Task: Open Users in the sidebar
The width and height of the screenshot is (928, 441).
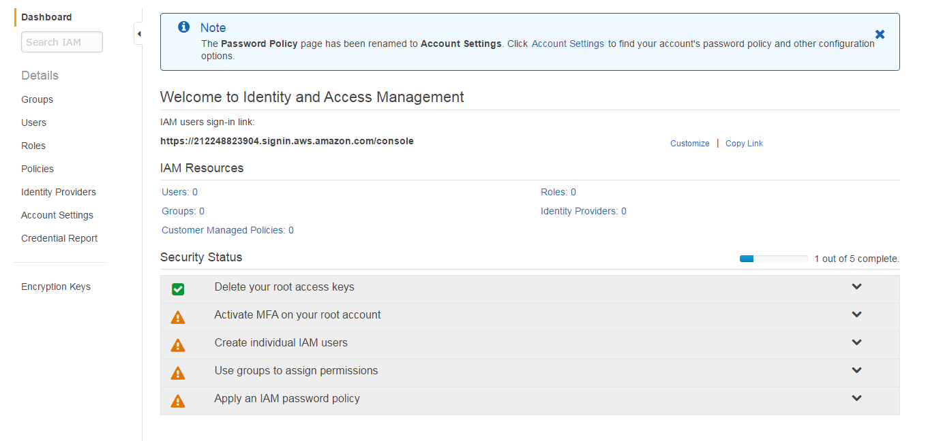Action: [x=33, y=122]
